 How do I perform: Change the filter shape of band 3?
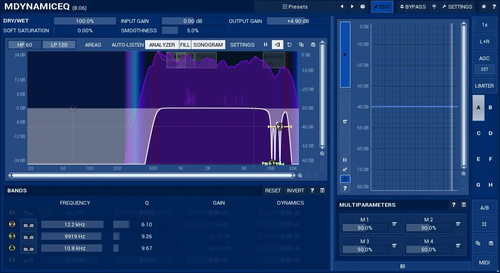point(29,236)
